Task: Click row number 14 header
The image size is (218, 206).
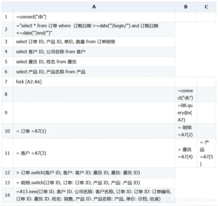Action: pos(8,195)
